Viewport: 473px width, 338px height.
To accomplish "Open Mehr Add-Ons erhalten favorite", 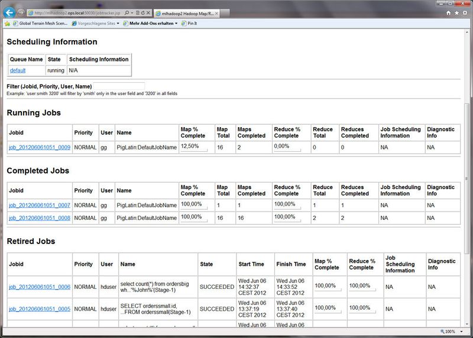I will coord(148,23).
